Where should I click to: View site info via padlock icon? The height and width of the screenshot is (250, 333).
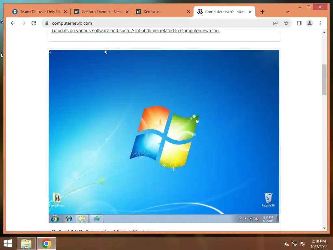pyautogui.click(x=47, y=23)
